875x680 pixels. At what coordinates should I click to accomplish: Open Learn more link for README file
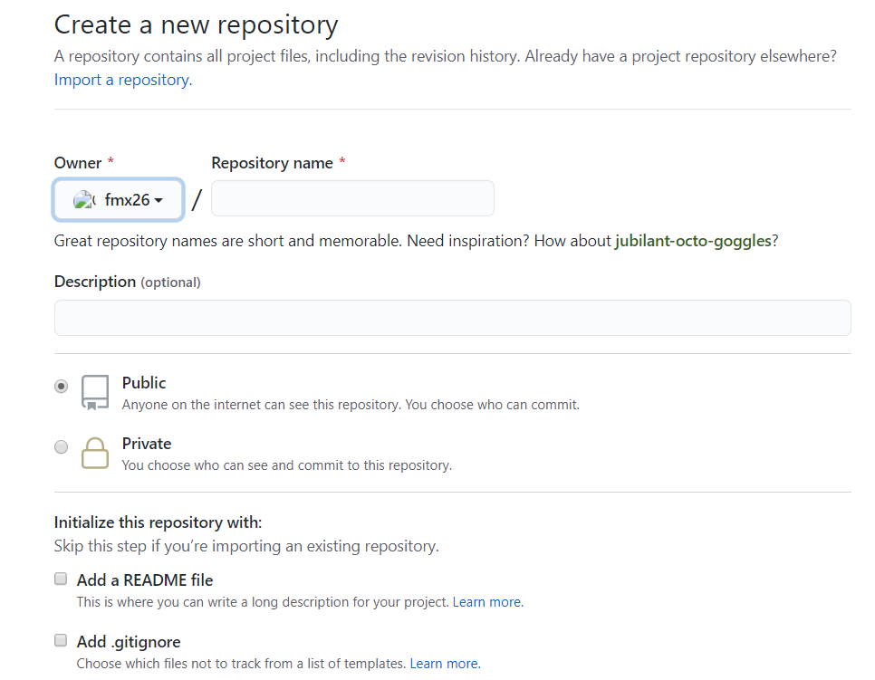tap(487, 602)
